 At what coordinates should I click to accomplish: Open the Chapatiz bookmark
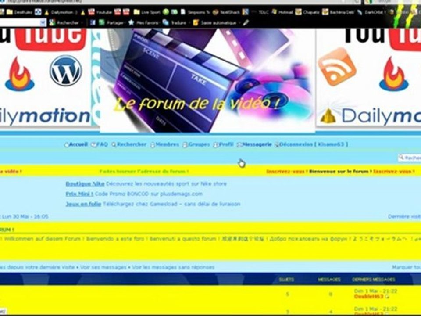point(308,12)
